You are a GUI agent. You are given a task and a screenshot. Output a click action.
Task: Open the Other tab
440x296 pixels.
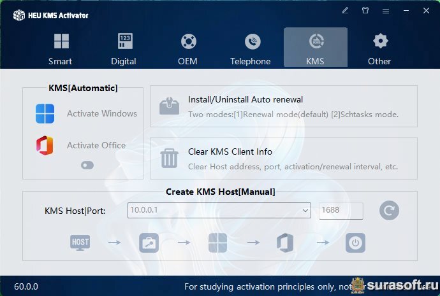(379, 49)
